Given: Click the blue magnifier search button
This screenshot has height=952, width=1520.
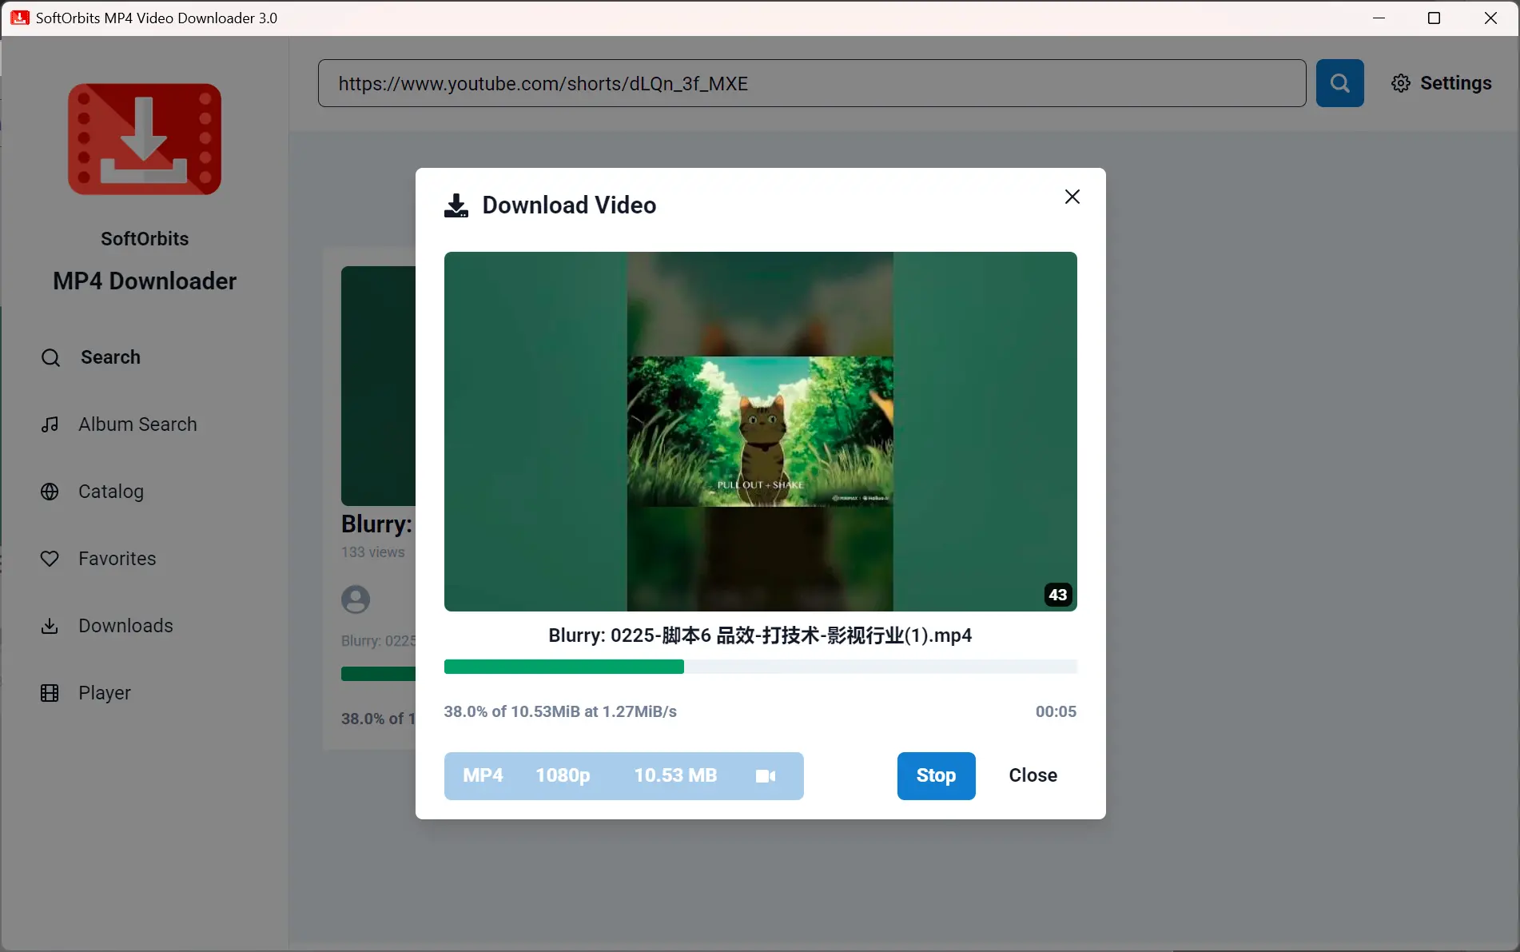Looking at the screenshot, I should pyautogui.click(x=1339, y=83).
